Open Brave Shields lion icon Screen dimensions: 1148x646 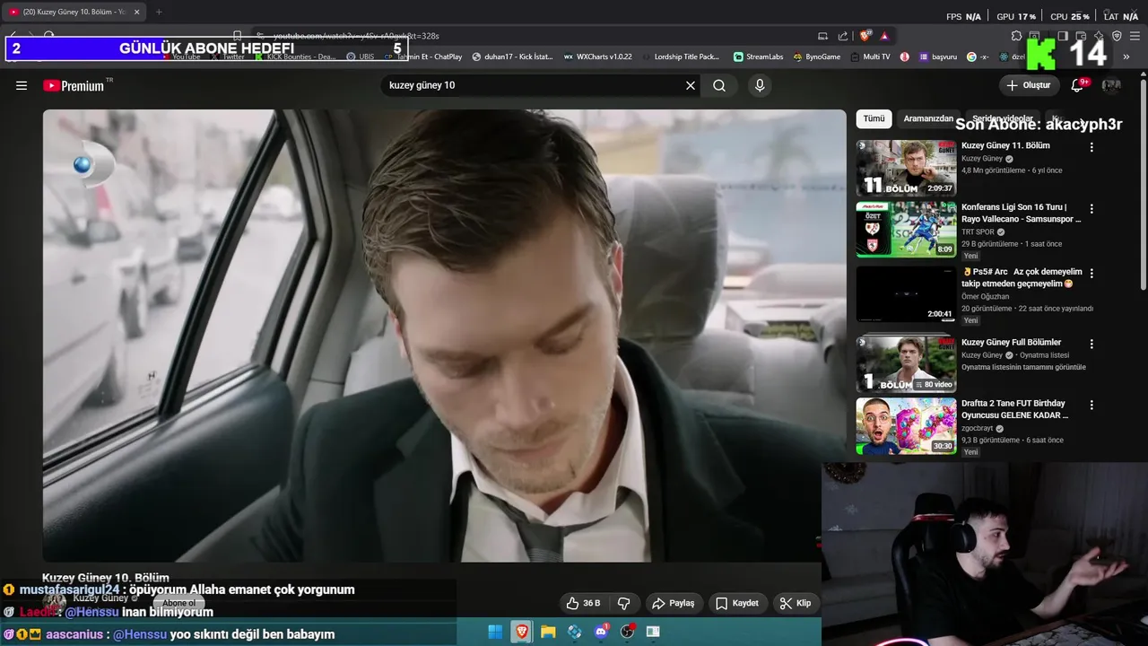point(865,36)
